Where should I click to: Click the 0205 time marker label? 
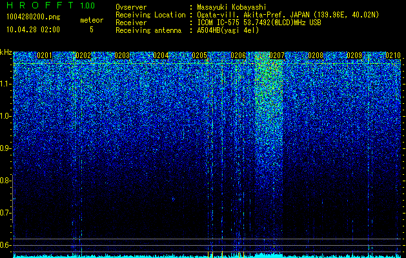[199, 55]
